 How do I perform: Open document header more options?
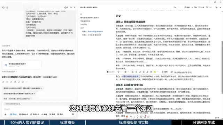coord(210,8)
